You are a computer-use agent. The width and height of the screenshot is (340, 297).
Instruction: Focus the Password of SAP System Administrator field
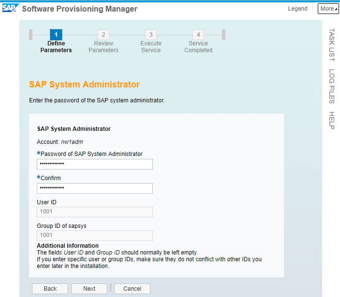pyautogui.click(x=95, y=164)
